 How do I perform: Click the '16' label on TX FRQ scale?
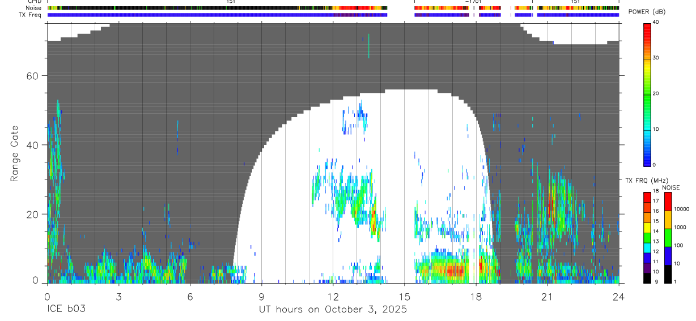[x=656, y=211]
